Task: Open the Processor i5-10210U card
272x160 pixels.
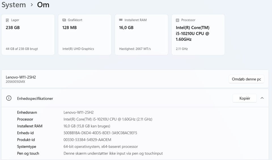Action: tap(198, 34)
